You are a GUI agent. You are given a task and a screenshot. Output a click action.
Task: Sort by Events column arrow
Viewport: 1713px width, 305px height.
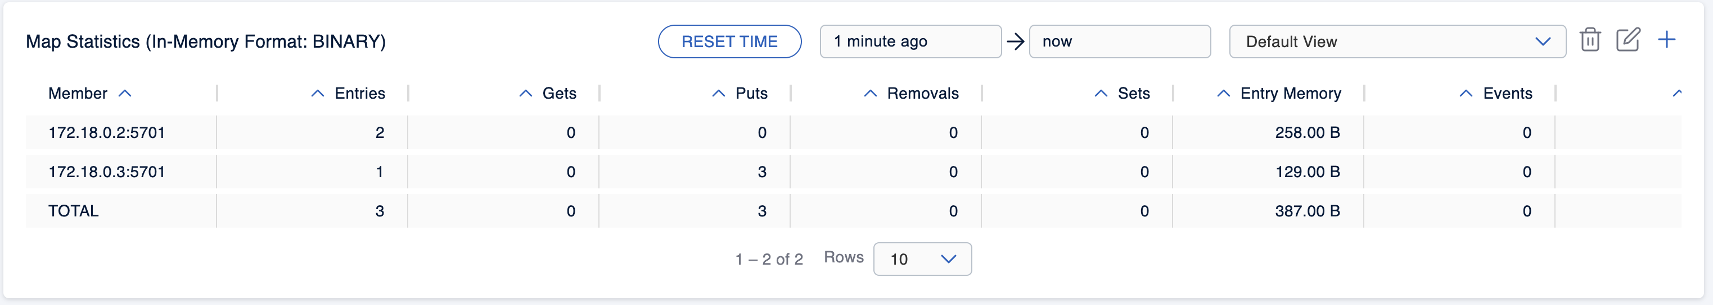click(1466, 94)
